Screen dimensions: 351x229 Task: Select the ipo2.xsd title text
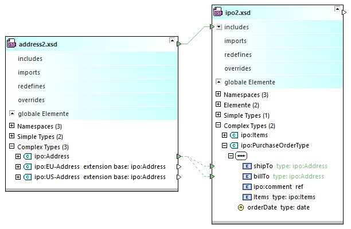click(x=238, y=13)
